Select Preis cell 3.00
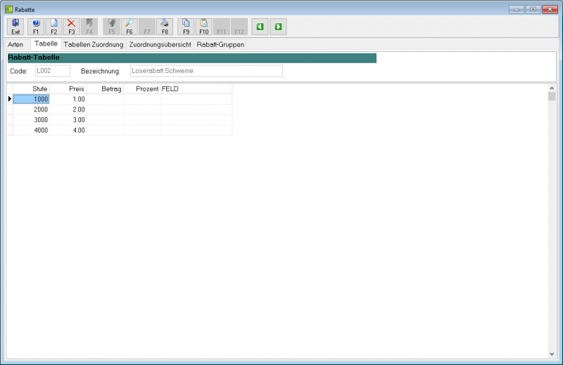This screenshot has height=365, width=563. click(68, 120)
